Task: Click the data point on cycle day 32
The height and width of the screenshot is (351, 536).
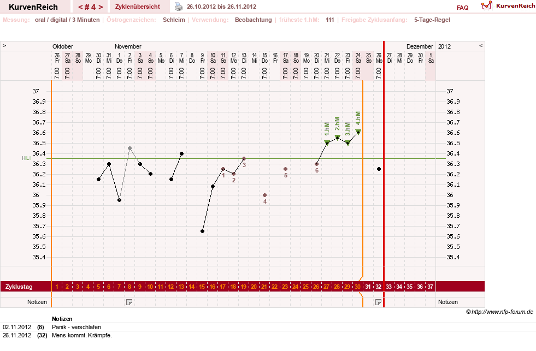Action: (x=379, y=169)
